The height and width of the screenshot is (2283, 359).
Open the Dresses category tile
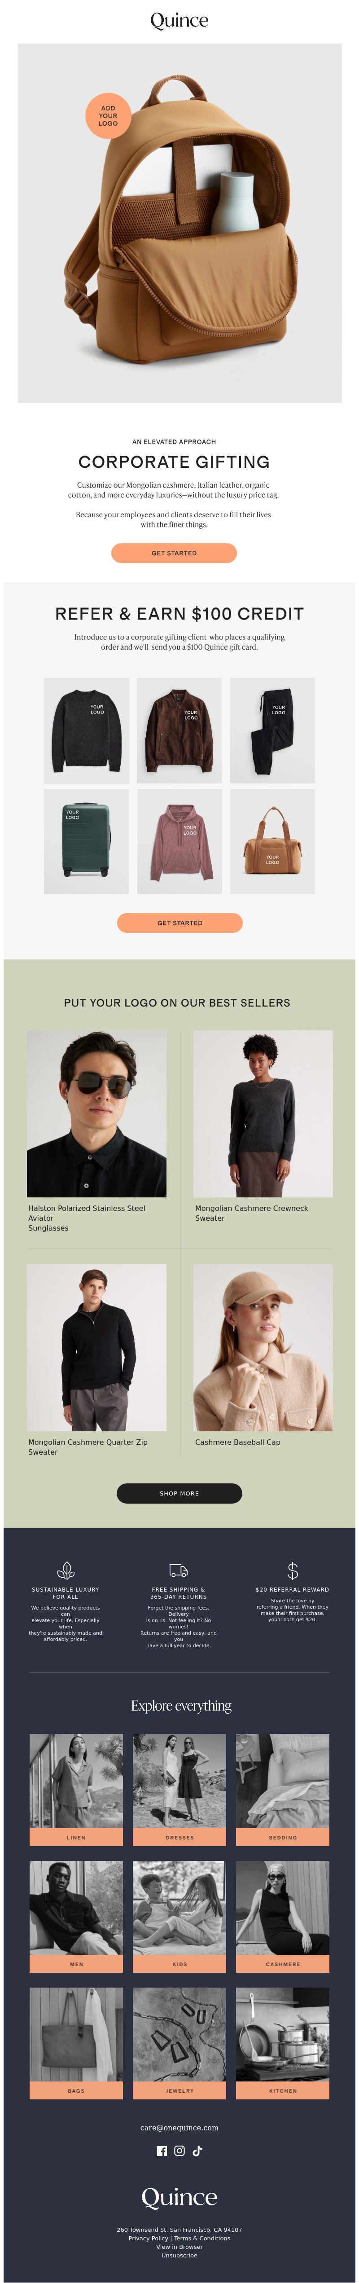pyautogui.click(x=180, y=1789)
